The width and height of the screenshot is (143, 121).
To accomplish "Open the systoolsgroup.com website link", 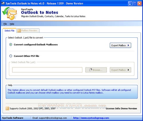I will (91, 118).
